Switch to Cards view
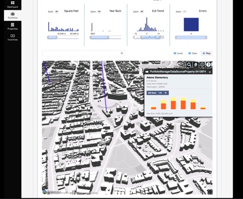The image size is (243, 199). 178,53
